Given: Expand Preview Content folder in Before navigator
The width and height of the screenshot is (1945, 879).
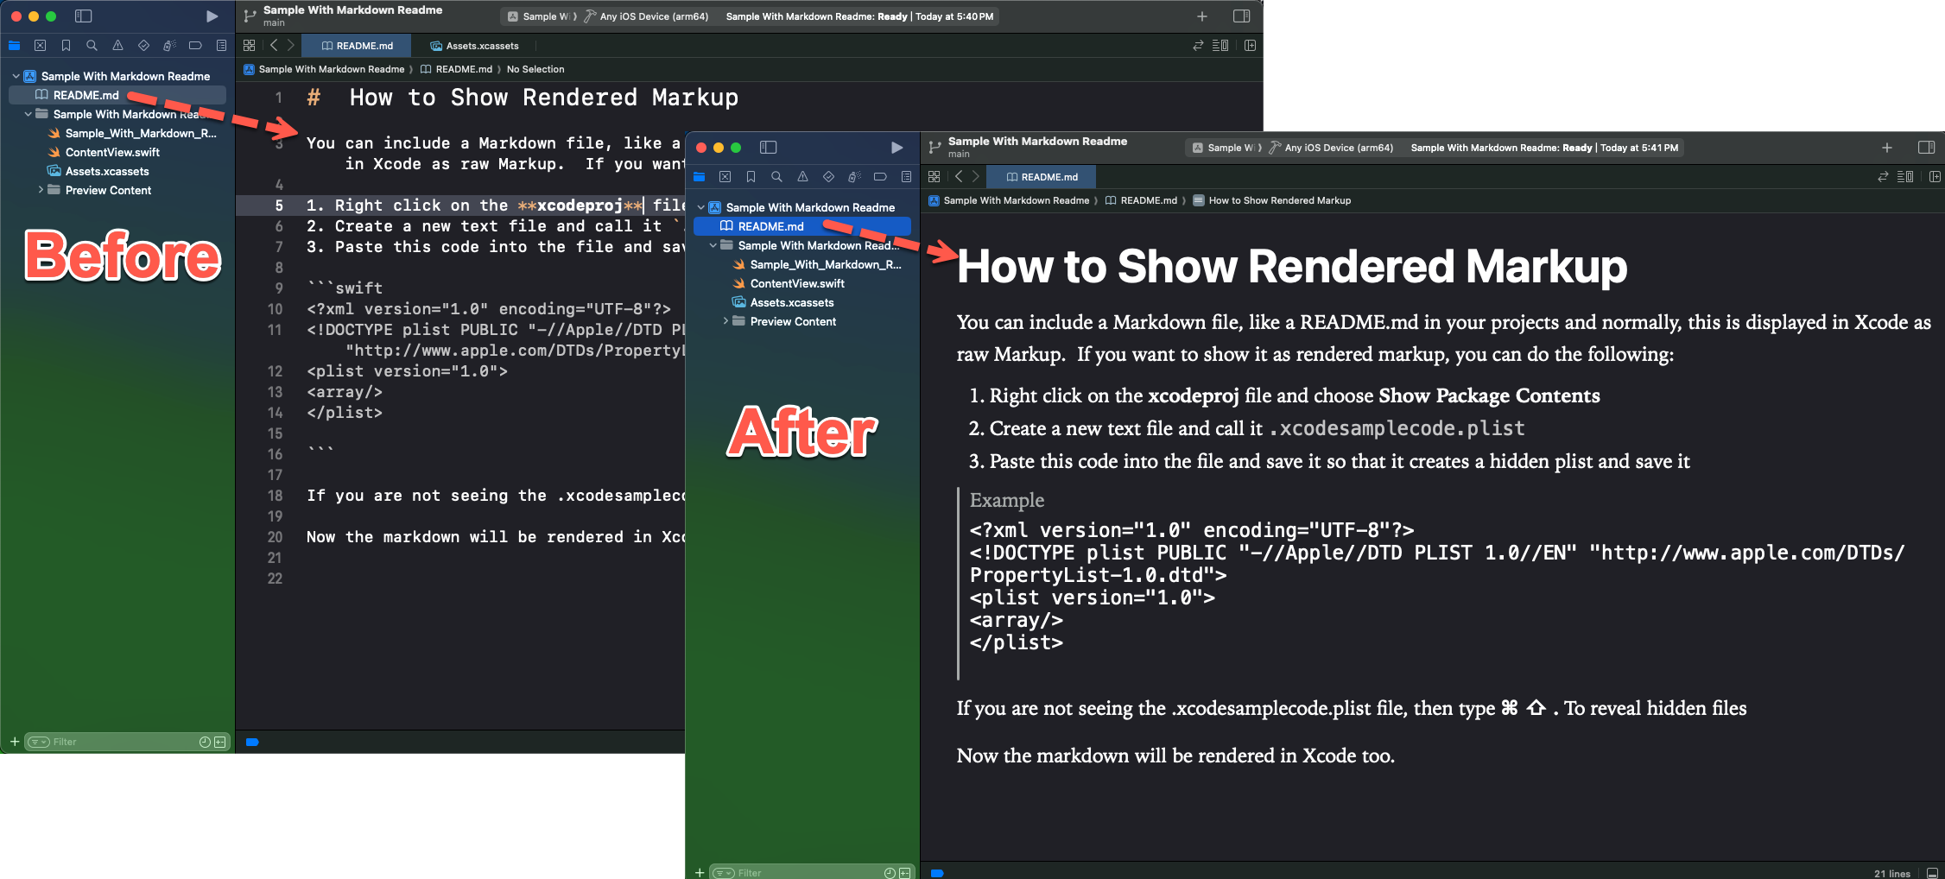Looking at the screenshot, I should coord(40,190).
